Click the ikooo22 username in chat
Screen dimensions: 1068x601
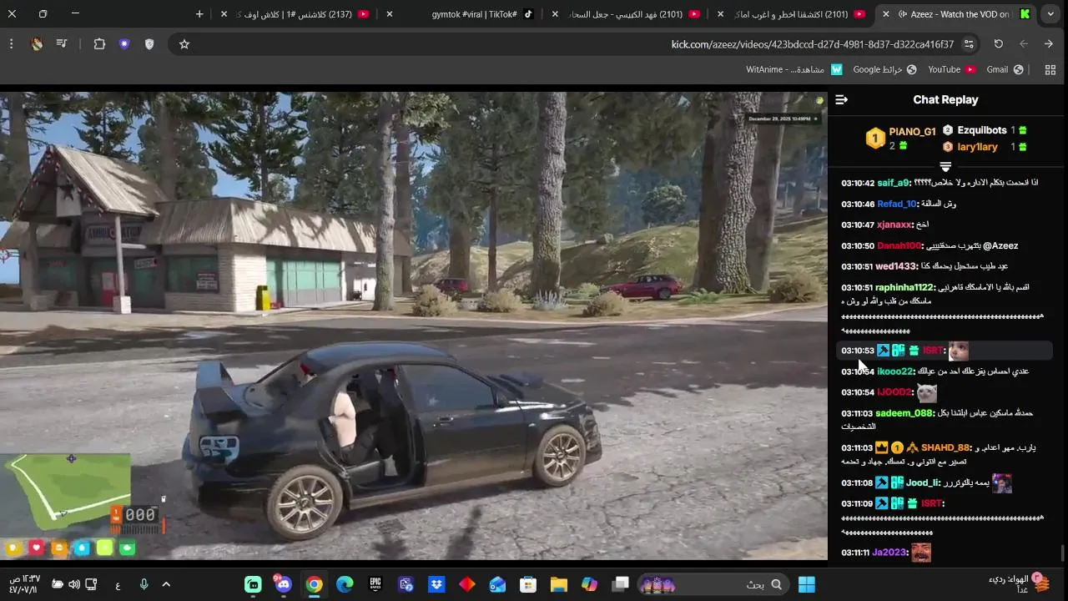895,371
